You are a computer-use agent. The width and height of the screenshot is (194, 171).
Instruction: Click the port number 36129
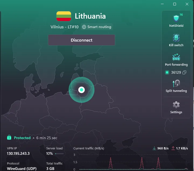176,72
